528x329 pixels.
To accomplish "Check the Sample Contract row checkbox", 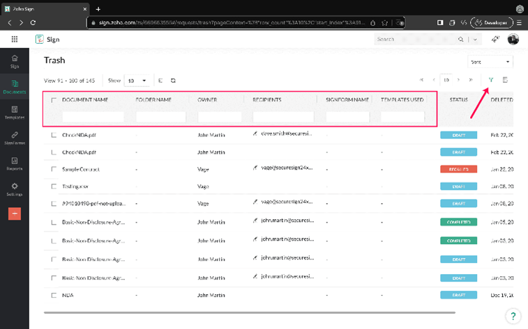I will click(x=54, y=169).
